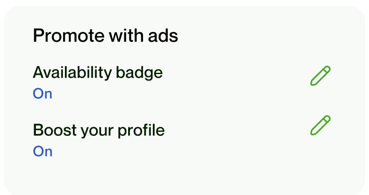Select the Boost your profile On indicator
Viewport: 369px width, 195px height.
[x=42, y=151]
